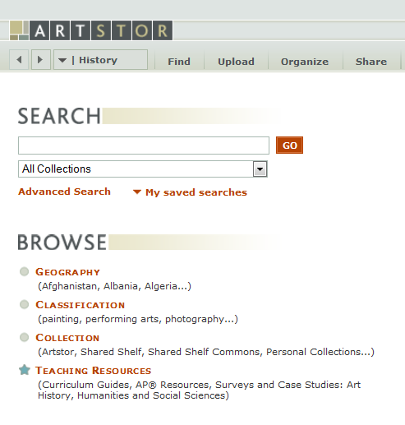The width and height of the screenshot is (405, 425).
Task: Browse by Classification link
Action: coord(81,305)
